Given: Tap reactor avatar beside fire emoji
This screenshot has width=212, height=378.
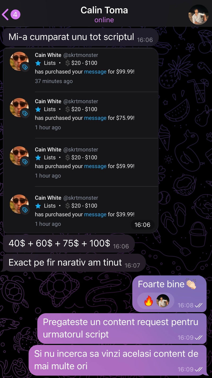Looking at the screenshot, I should 163,301.
